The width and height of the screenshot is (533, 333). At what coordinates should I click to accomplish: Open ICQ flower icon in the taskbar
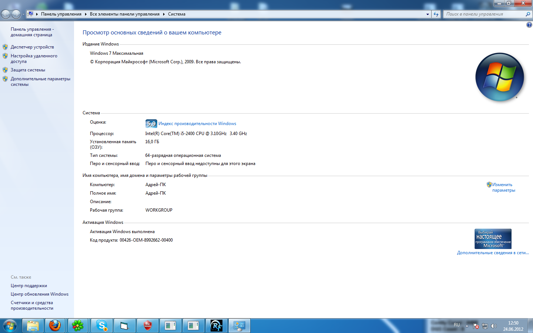coord(78,326)
